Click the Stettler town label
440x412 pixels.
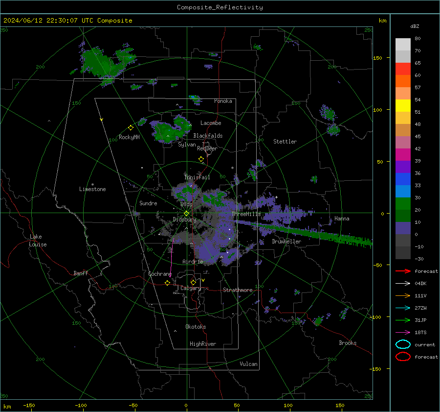click(285, 142)
